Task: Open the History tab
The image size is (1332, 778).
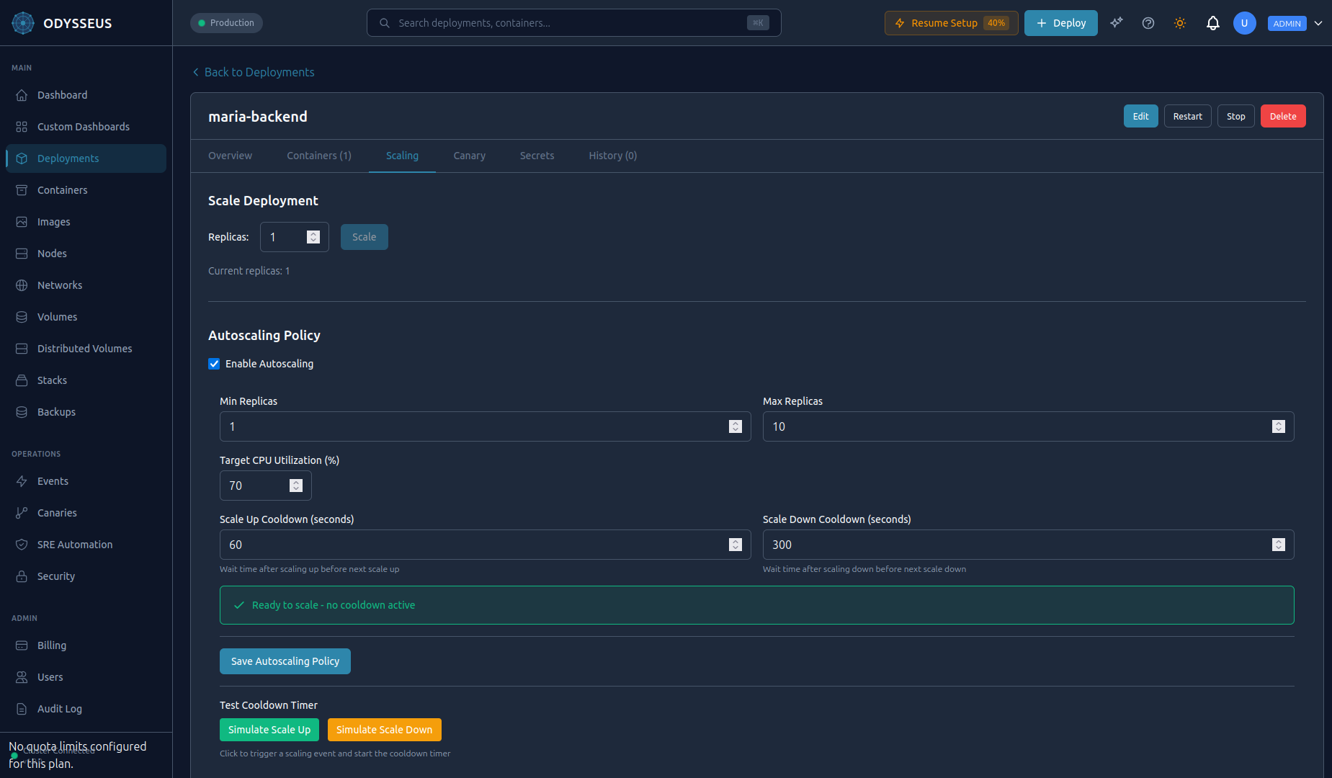Action: click(612, 156)
